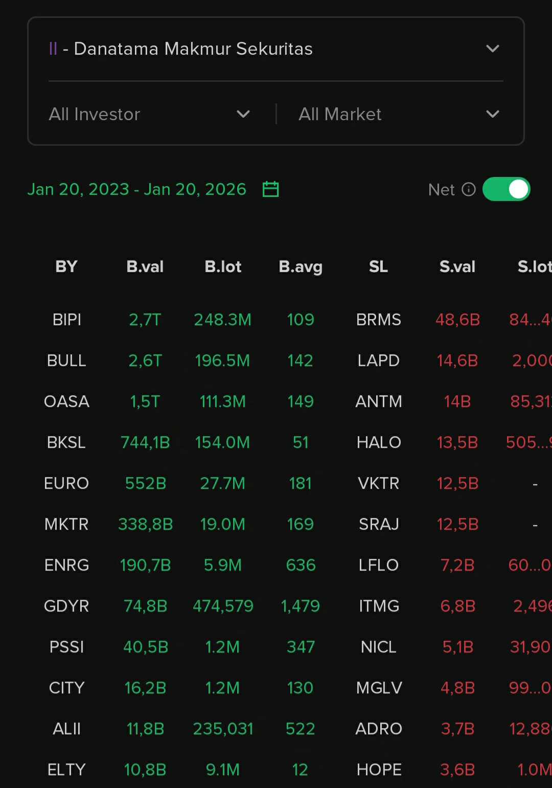Sort by the S.val column header
This screenshot has width=552, height=788.
click(x=457, y=267)
